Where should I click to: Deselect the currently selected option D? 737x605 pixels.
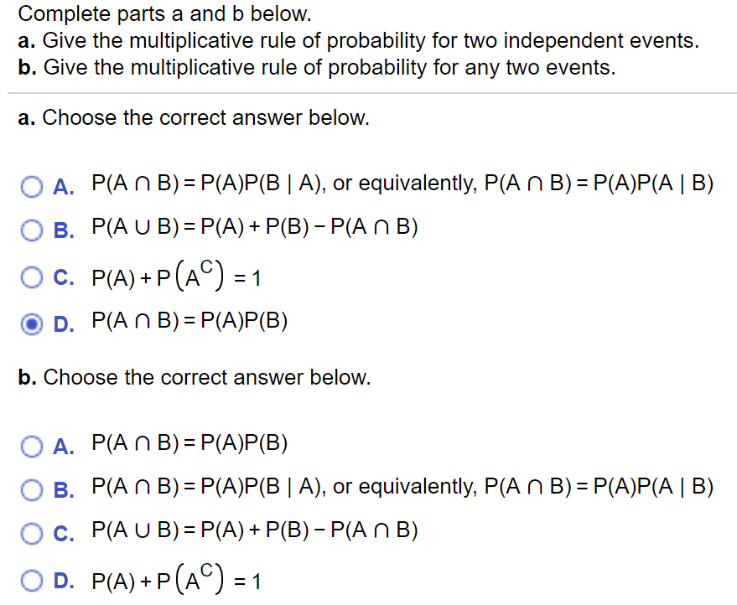click(x=32, y=321)
